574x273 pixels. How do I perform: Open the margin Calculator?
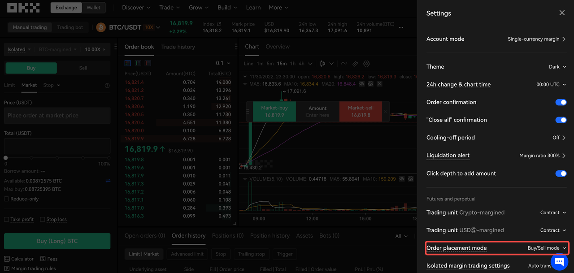click(19, 259)
